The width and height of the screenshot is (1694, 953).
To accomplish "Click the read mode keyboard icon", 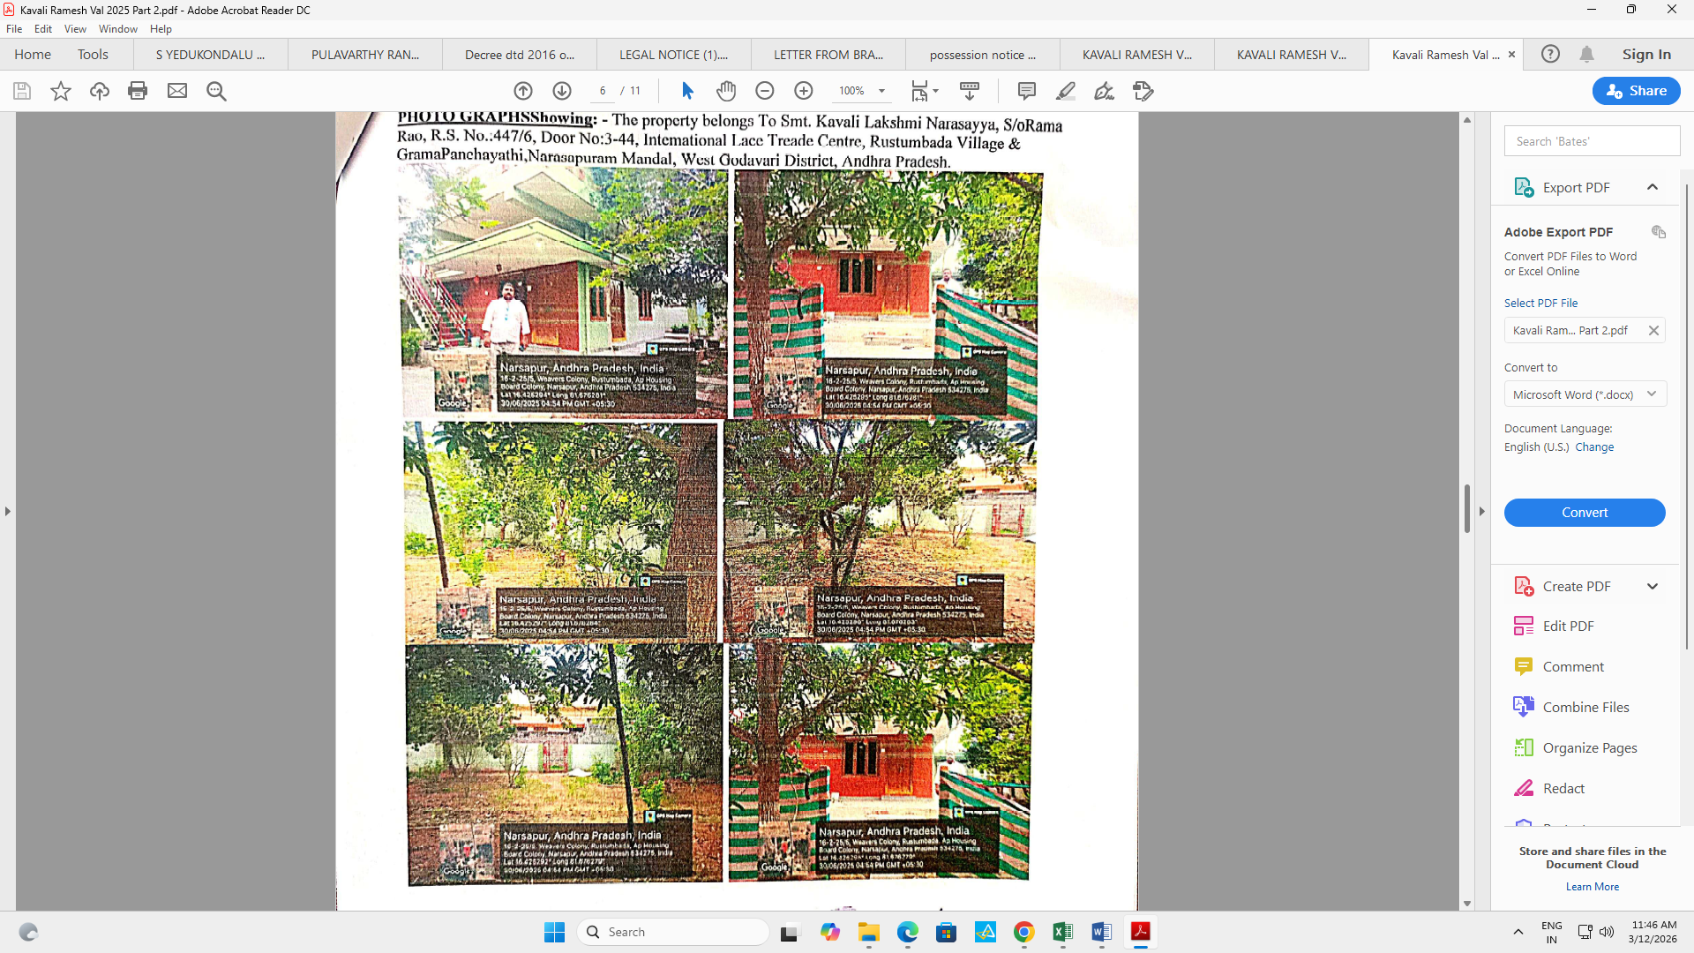I will (x=970, y=91).
